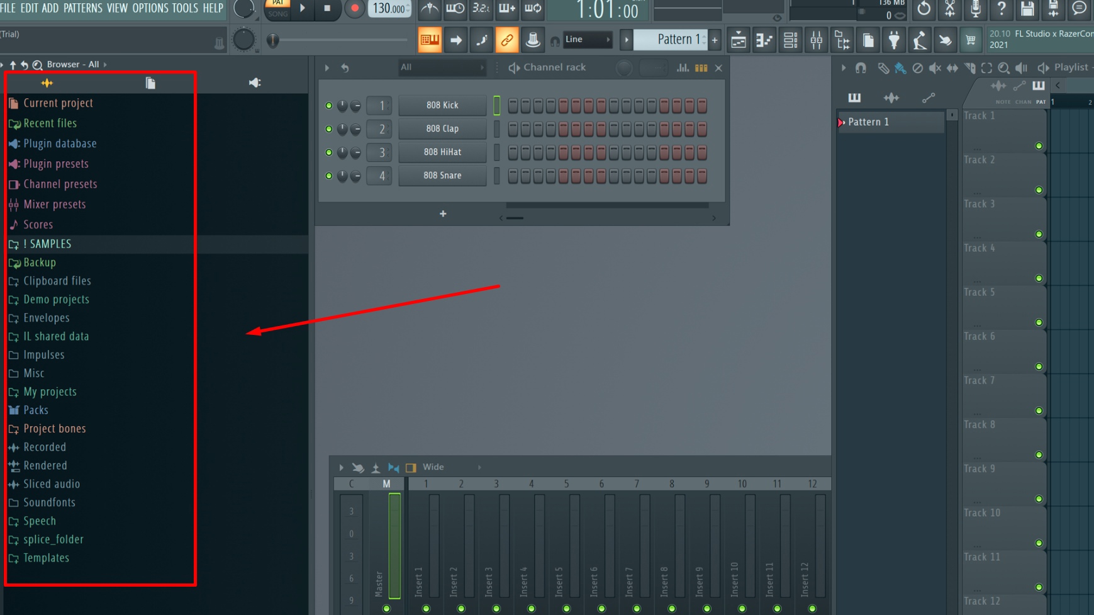Click the undo history circular arrow icon
Viewport: 1094px width, 615px height.
tap(924, 9)
